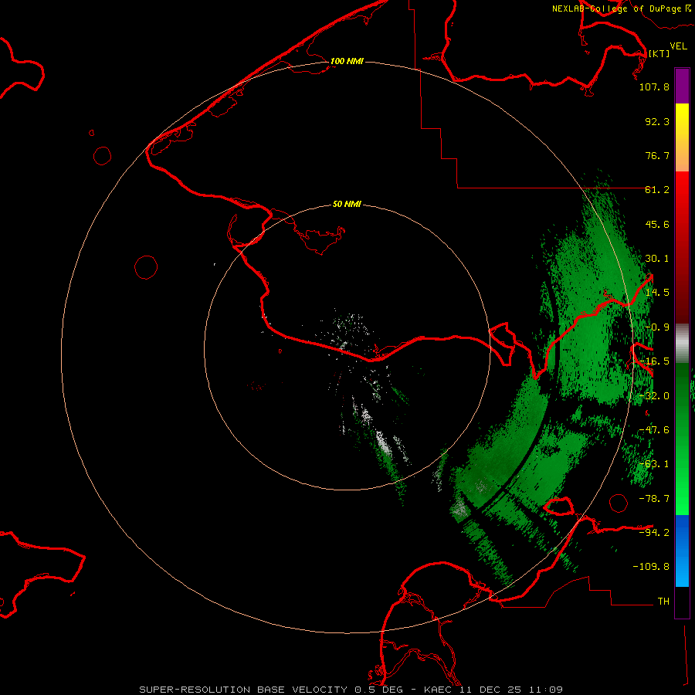695x695 pixels.
Task: Select the 45.6 scale value
Action: point(657,224)
